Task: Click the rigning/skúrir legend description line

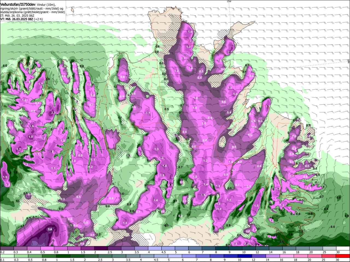Action: (32, 8)
